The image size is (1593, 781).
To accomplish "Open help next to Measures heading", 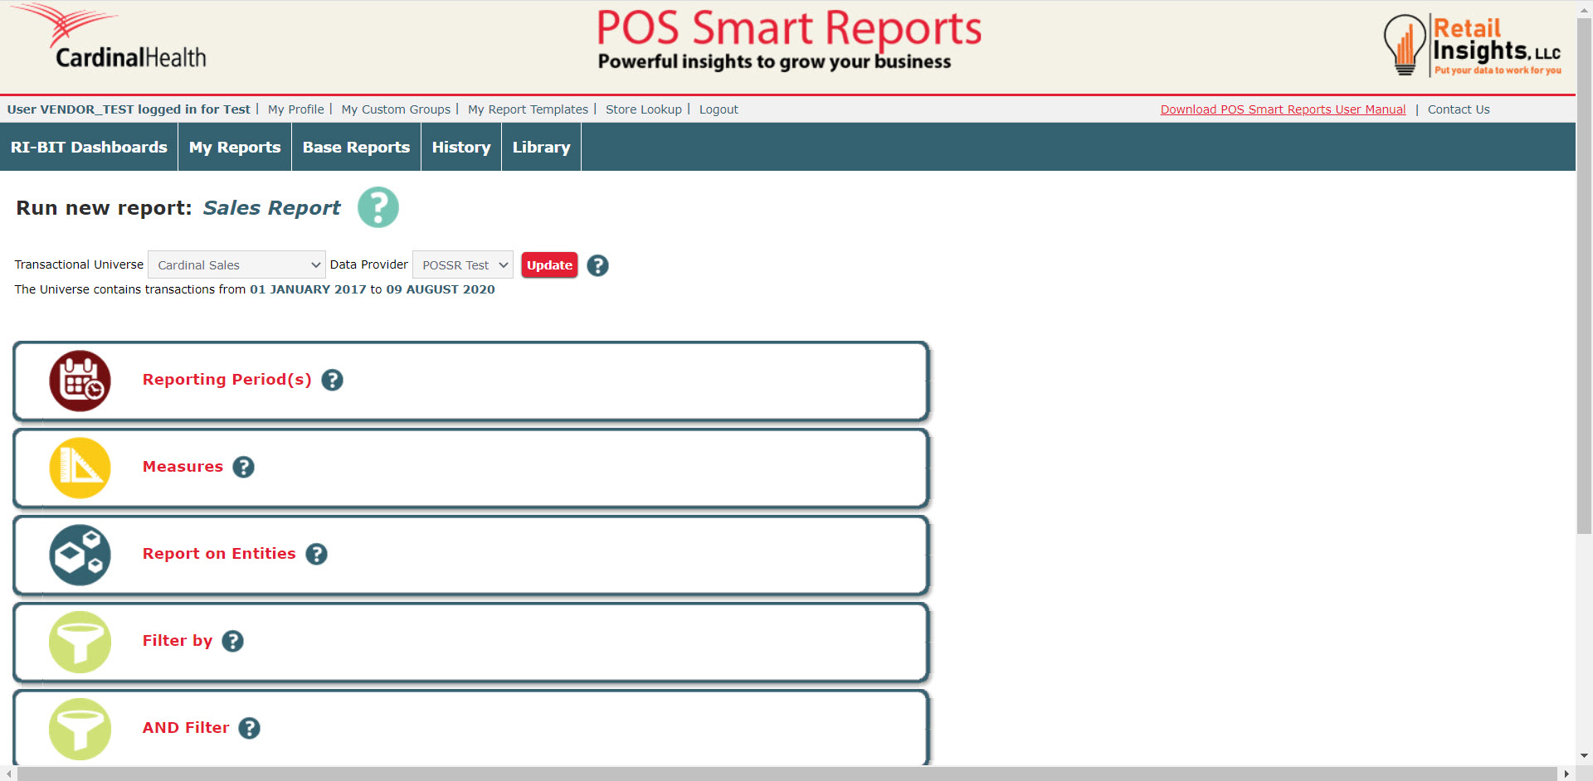I will tap(243, 467).
